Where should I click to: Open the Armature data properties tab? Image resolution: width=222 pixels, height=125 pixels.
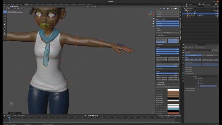(x=183, y=73)
